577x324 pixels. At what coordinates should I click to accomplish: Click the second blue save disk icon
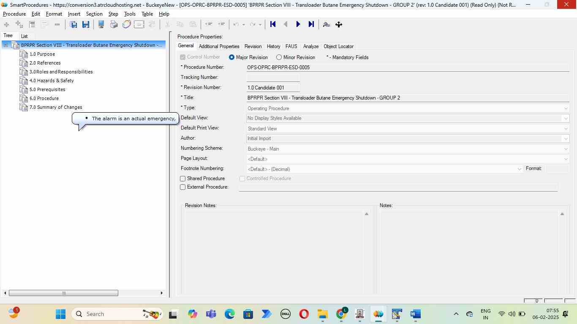coord(86,24)
